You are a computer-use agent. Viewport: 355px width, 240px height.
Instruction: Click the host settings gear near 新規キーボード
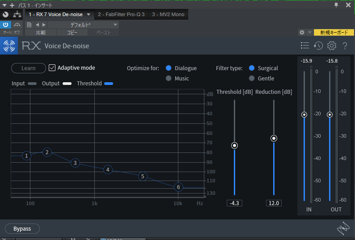(x=302, y=32)
